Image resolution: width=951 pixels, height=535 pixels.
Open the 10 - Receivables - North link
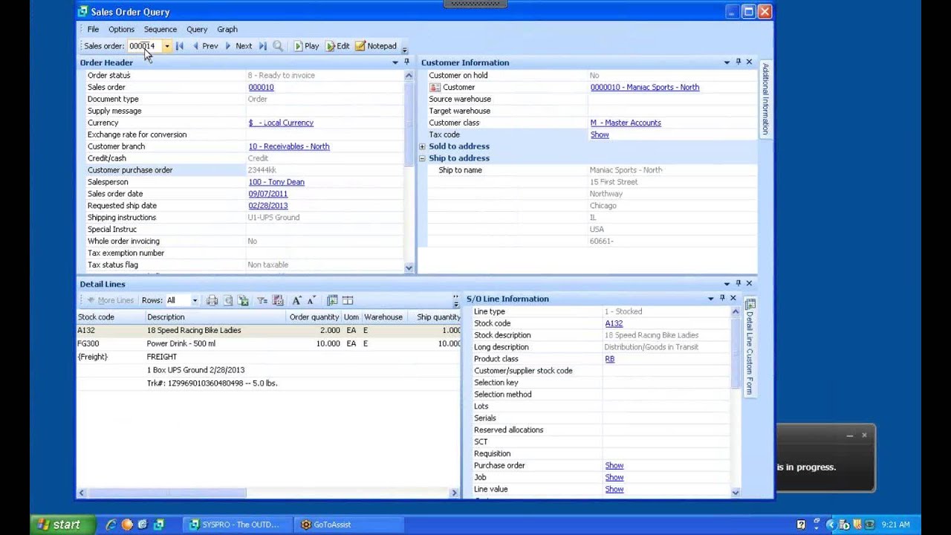point(289,146)
